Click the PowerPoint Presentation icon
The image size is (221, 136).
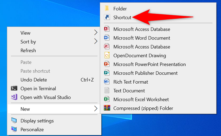point(107,64)
